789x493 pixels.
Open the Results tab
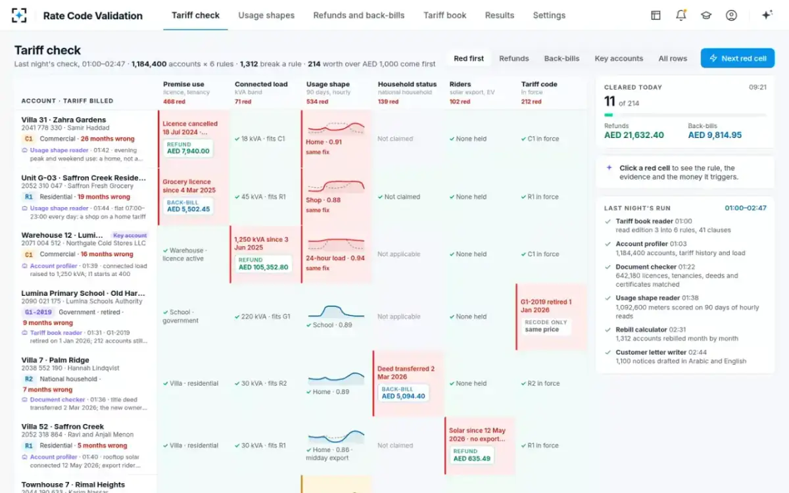[500, 15]
